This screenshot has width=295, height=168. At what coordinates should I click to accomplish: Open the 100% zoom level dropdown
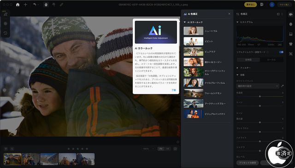(148, 149)
